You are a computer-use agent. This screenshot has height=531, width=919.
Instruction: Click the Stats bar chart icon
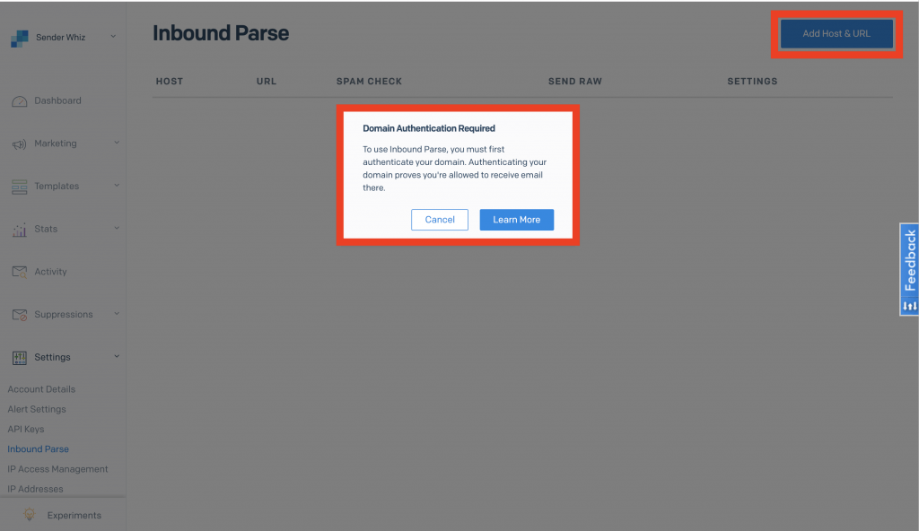[20, 230]
